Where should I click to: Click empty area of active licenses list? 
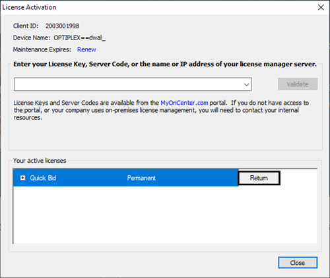(x=165, y=215)
